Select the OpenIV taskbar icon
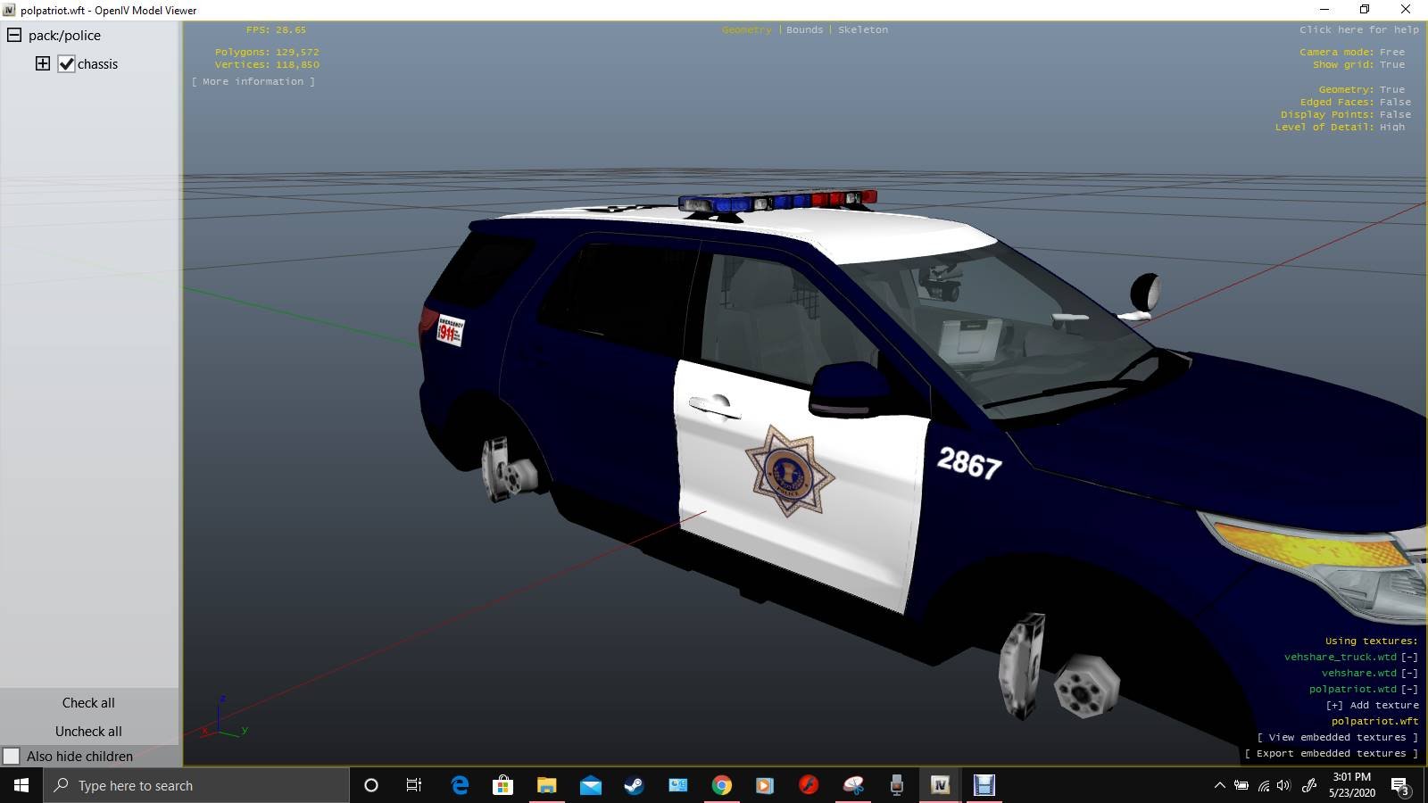 pos(940,785)
